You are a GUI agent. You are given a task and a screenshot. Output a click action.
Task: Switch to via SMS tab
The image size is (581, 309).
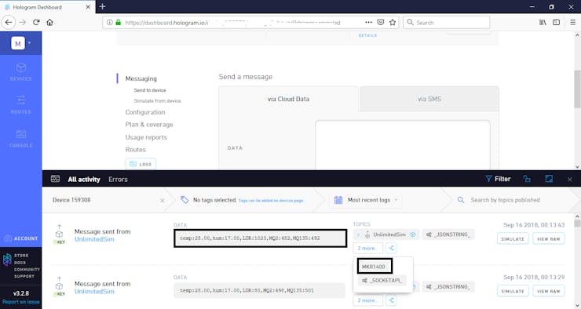[429, 99]
